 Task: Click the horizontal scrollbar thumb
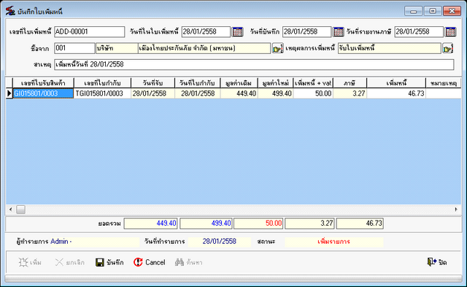20,210
